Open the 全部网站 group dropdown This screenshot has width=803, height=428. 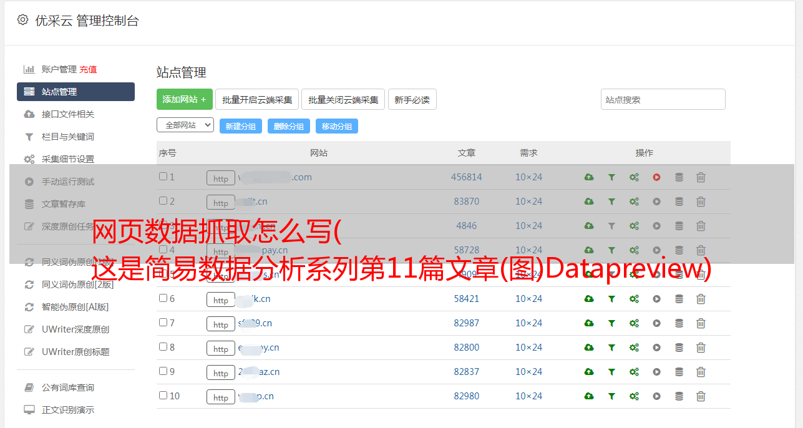click(x=185, y=125)
